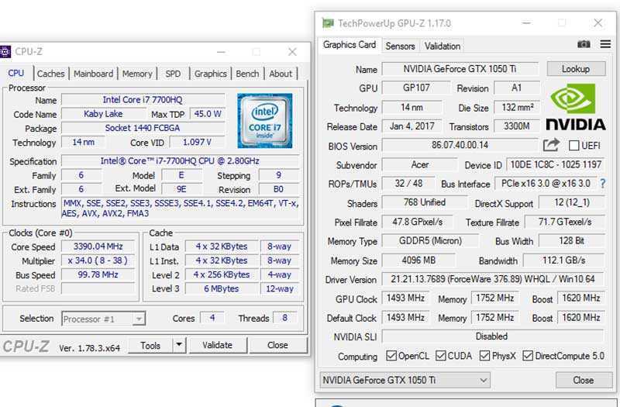Click the Memory Size value 4096 MB
This screenshot has width=620, height=407.
point(418,260)
